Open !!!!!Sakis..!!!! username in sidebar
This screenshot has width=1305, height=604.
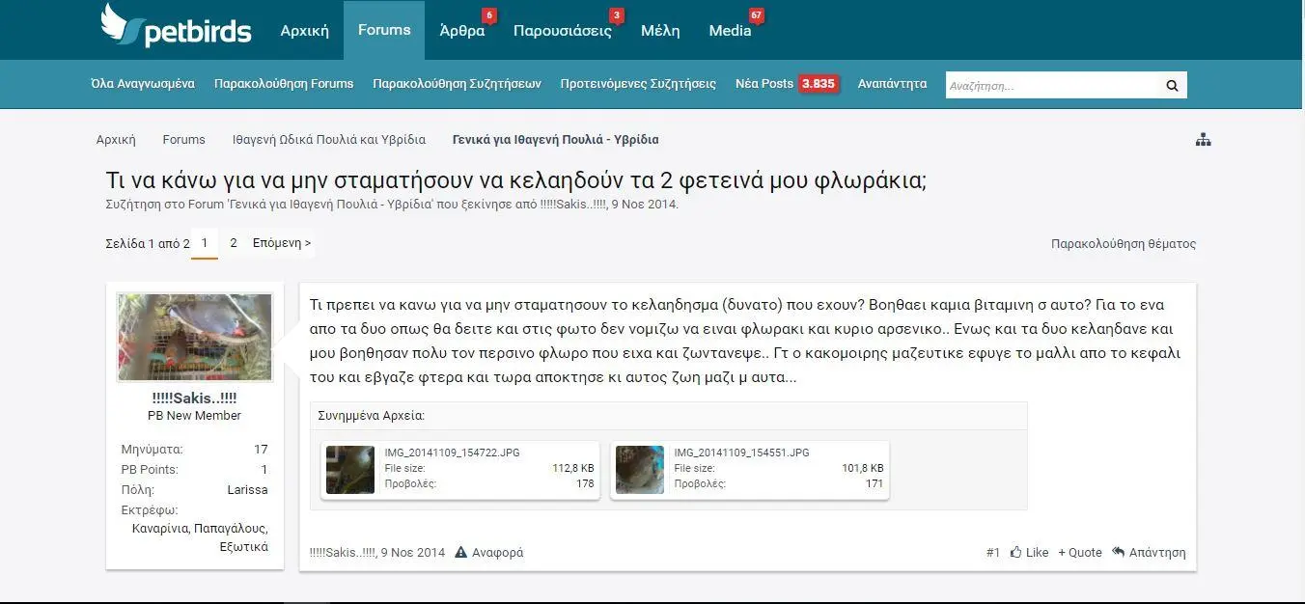pyautogui.click(x=195, y=398)
